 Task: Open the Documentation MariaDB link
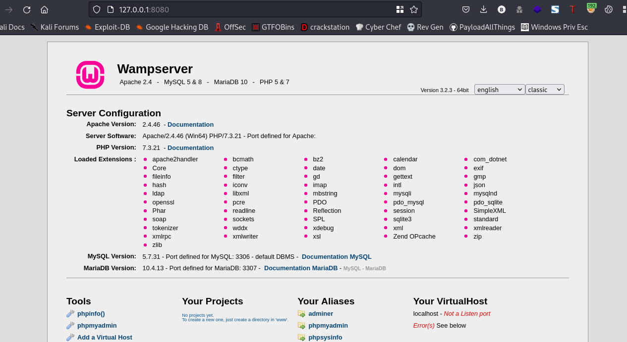tap(301, 268)
